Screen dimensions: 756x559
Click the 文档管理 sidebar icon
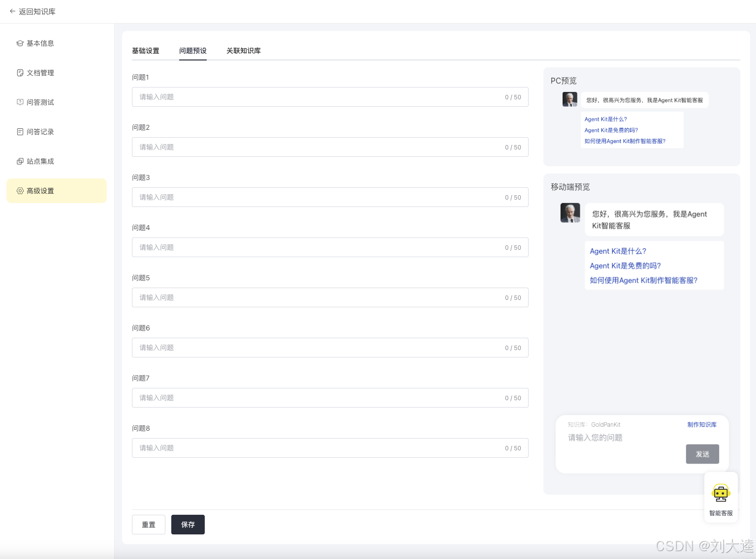tap(20, 73)
